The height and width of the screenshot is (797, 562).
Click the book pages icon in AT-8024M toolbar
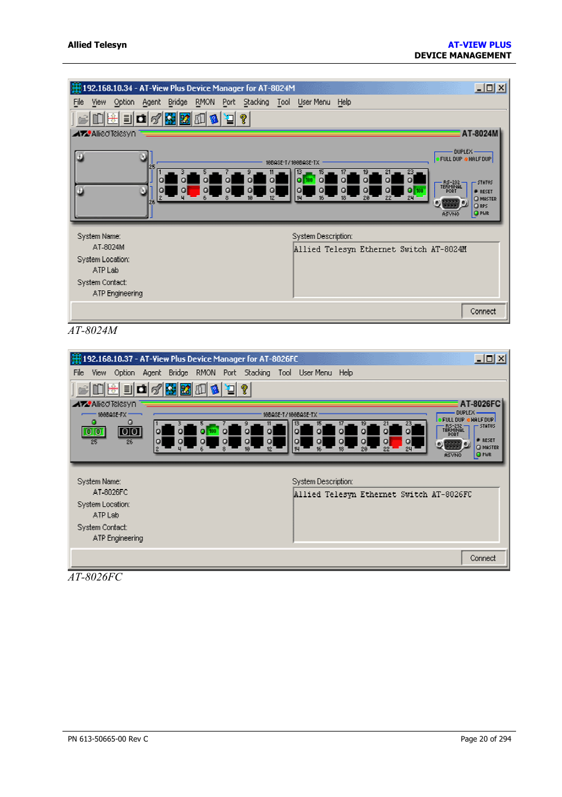tap(98, 119)
